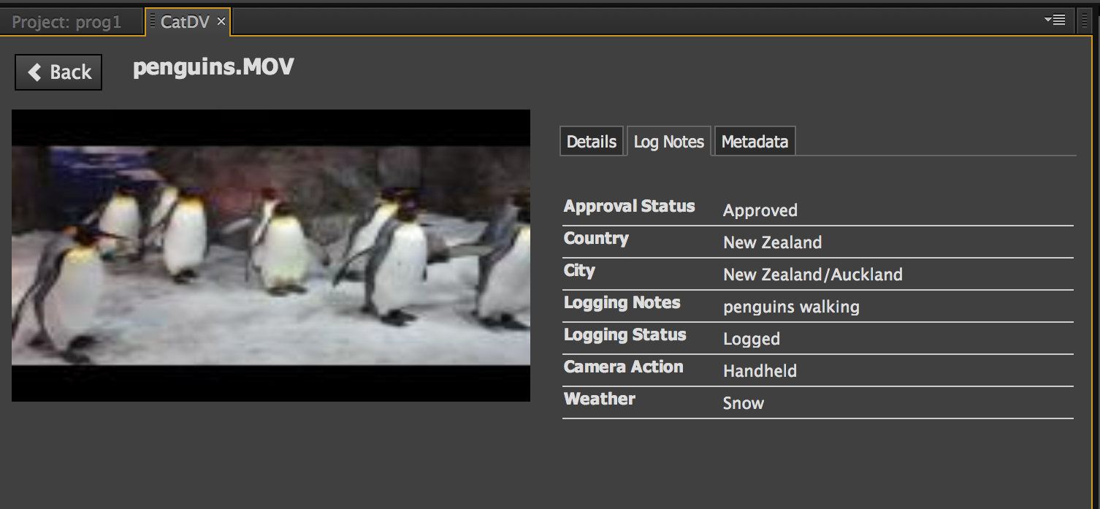Click the grip handle right of panel menu

coord(1084,20)
